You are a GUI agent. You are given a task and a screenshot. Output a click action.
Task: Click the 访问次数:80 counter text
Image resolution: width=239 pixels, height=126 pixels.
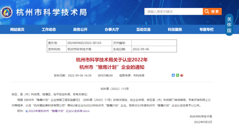105,75
